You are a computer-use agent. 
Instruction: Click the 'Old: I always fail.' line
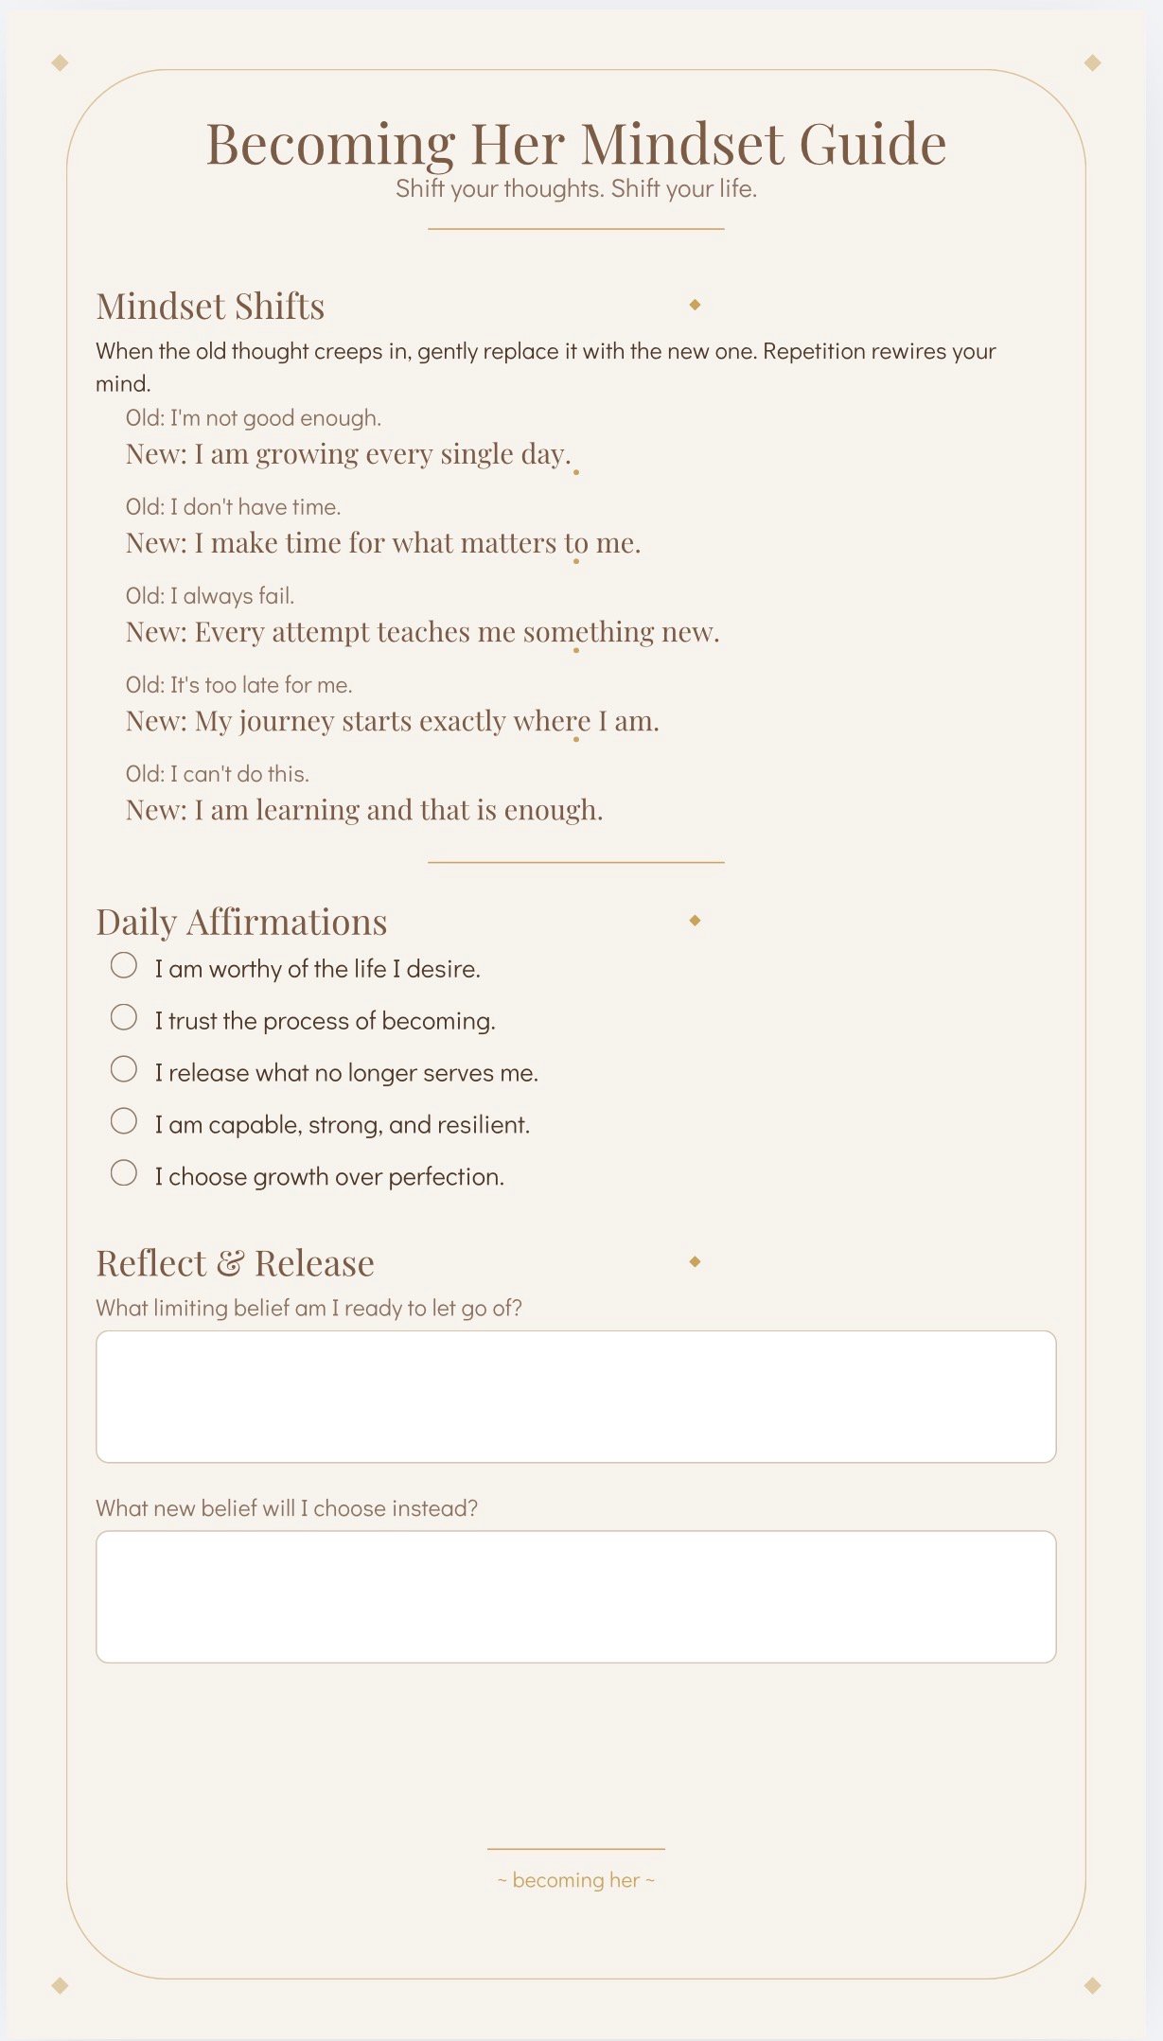click(x=210, y=596)
